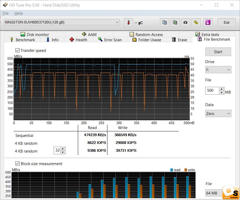Maximize the HD Tune Pro window
240x200 pixels.
coord(216,5)
